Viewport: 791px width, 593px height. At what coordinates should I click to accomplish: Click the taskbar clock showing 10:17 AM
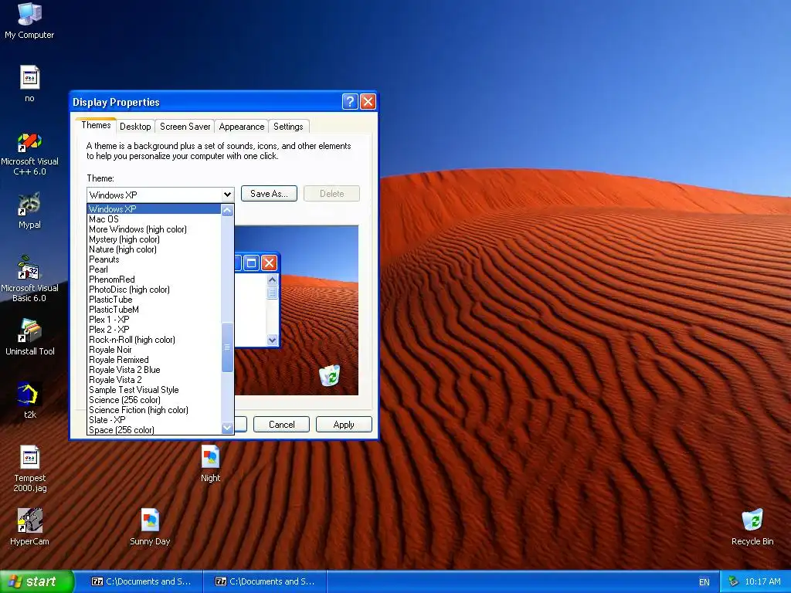tap(762, 582)
